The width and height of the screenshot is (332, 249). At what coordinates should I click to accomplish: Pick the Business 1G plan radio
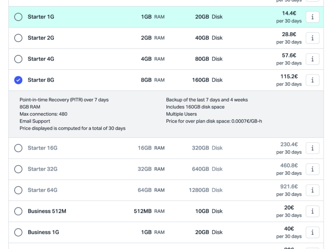click(x=18, y=232)
